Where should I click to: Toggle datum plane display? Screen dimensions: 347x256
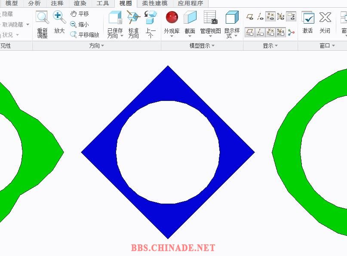coord(250,17)
